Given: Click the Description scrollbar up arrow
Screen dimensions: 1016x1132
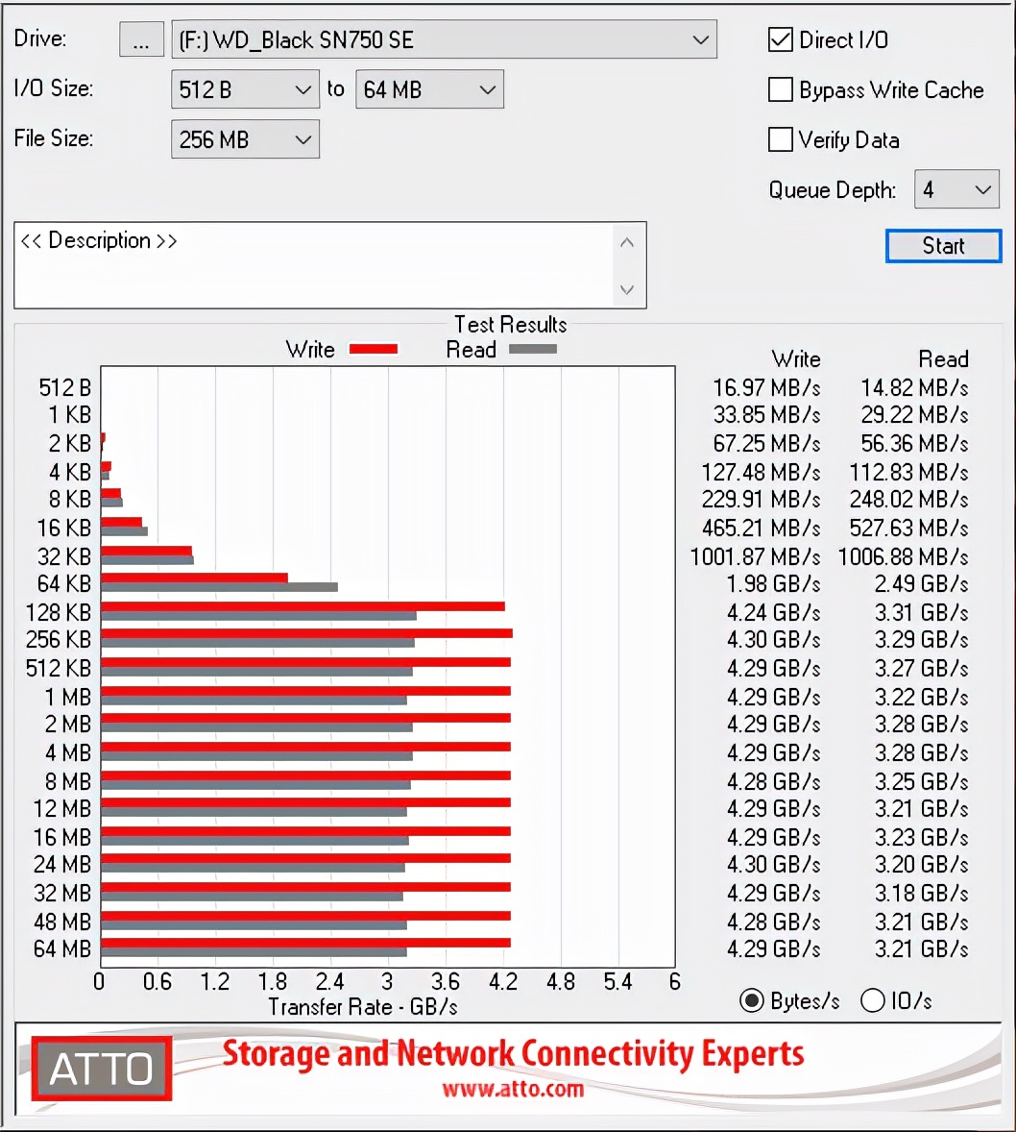Looking at the screenshot, I should click(x=627, y=242).
